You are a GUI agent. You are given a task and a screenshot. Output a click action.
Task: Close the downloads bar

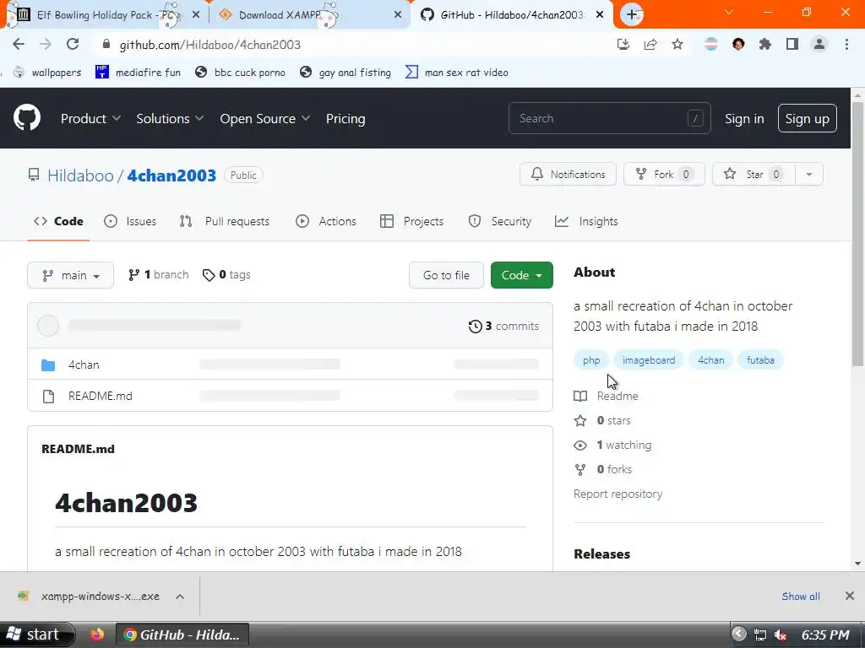(850, 597)
